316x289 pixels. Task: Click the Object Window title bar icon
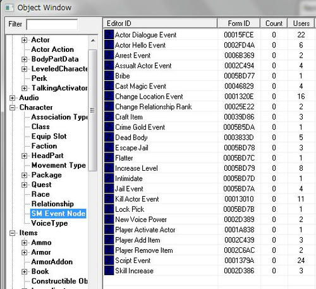coord(9,8)
